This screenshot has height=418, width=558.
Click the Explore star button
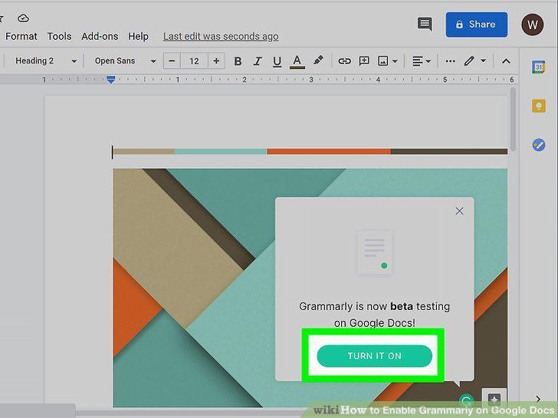point(494,399)
